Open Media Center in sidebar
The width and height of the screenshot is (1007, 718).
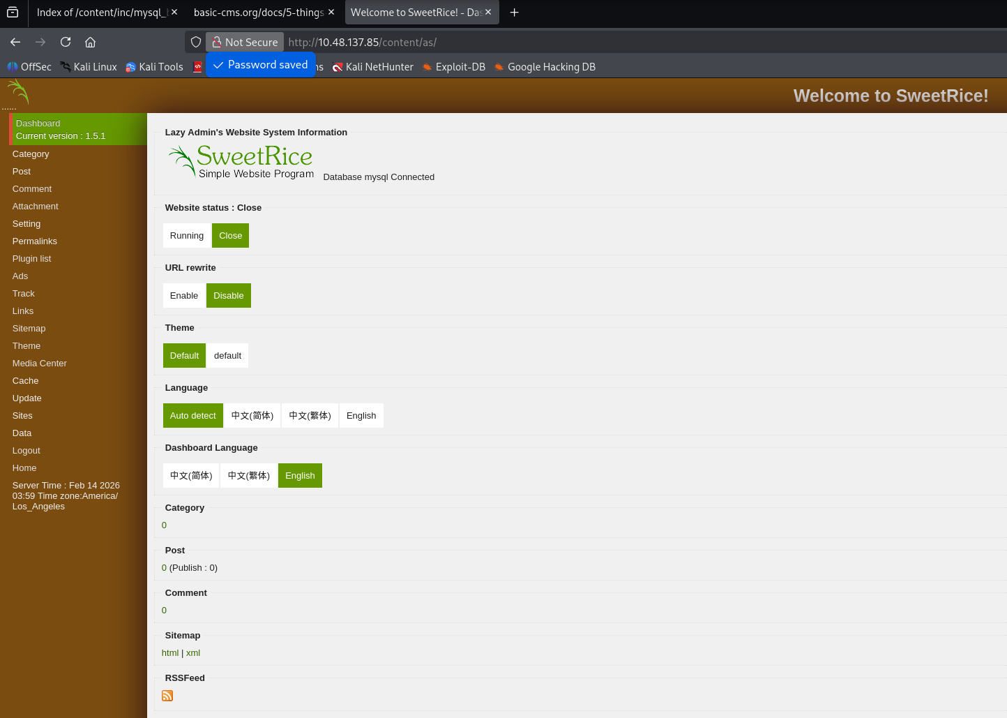[40, 364]
